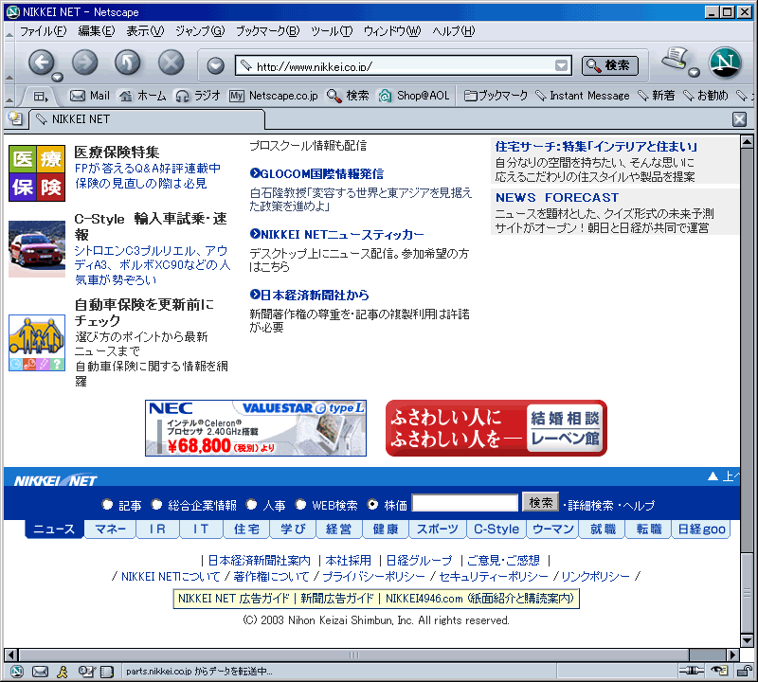Click the 医療保険 colored thumbnail
The width and height of the screenshot is (758, 682).
(37, 173)
